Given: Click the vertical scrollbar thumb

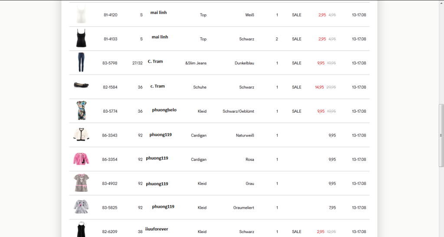Looking at the screenshot, I should coord(441,135).
